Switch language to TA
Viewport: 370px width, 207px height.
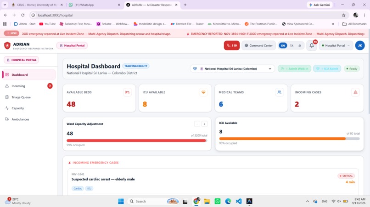coord(292,46)
